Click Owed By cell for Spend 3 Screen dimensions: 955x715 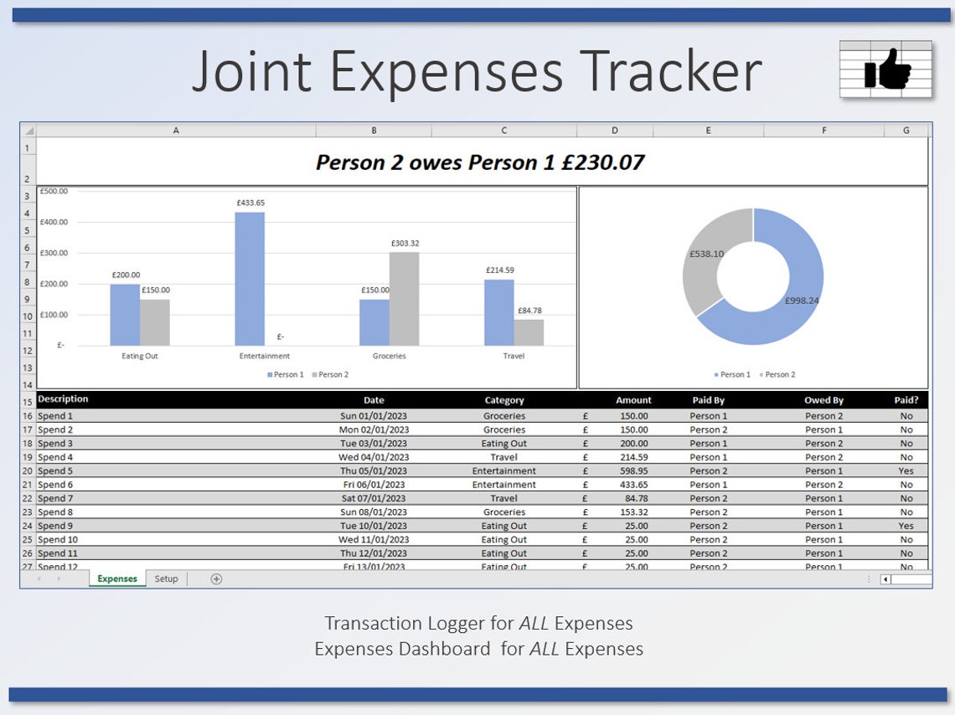pos(823,444)
